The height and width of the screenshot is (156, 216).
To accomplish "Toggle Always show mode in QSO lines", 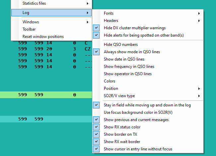I will point(148,52).
